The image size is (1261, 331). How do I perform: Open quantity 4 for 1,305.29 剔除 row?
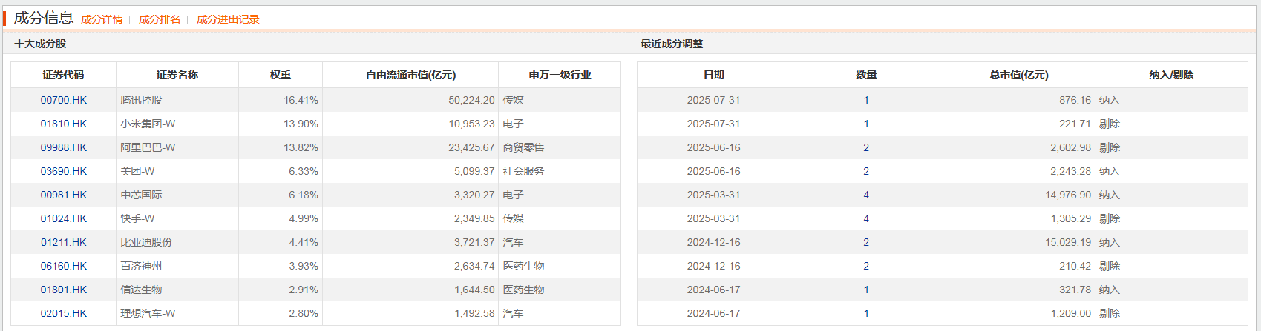coord(866,218)
